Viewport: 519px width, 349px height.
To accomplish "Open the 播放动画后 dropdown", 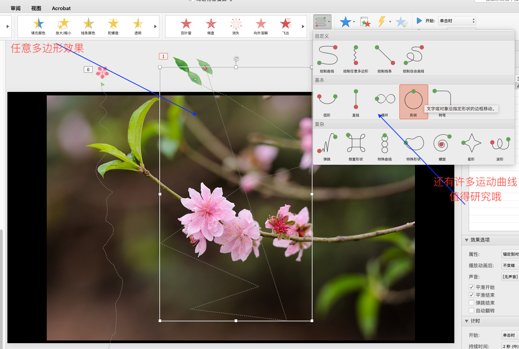I will (510, 265).
